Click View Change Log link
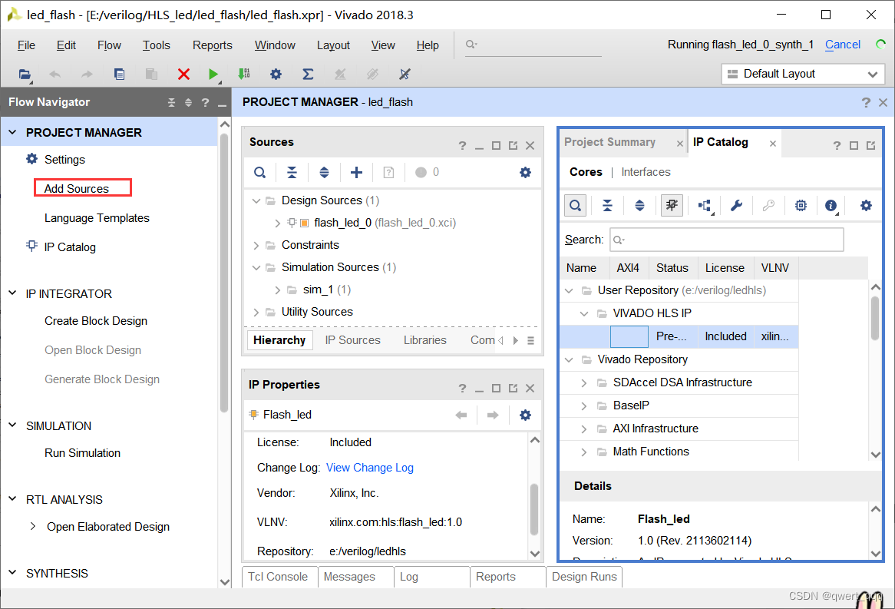Viewport: 895px width, 609px height. (x=370, y=468)
